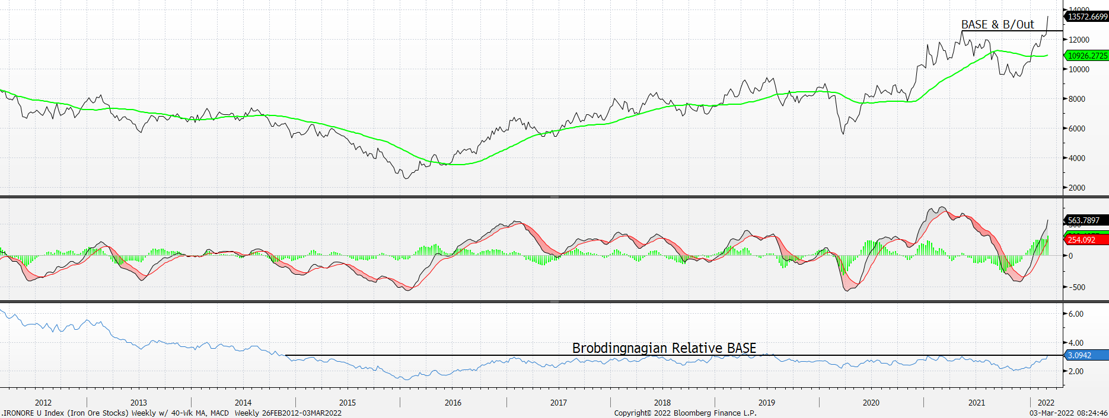The height and width of the screenshot is (418, 1109).
Task: Click the 8000 price axis label
Action: (x=1077, y=99)
